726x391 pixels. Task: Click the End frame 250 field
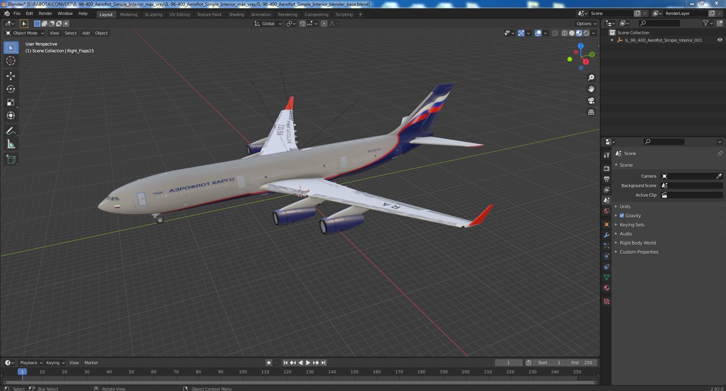click(x=582, y=363)
